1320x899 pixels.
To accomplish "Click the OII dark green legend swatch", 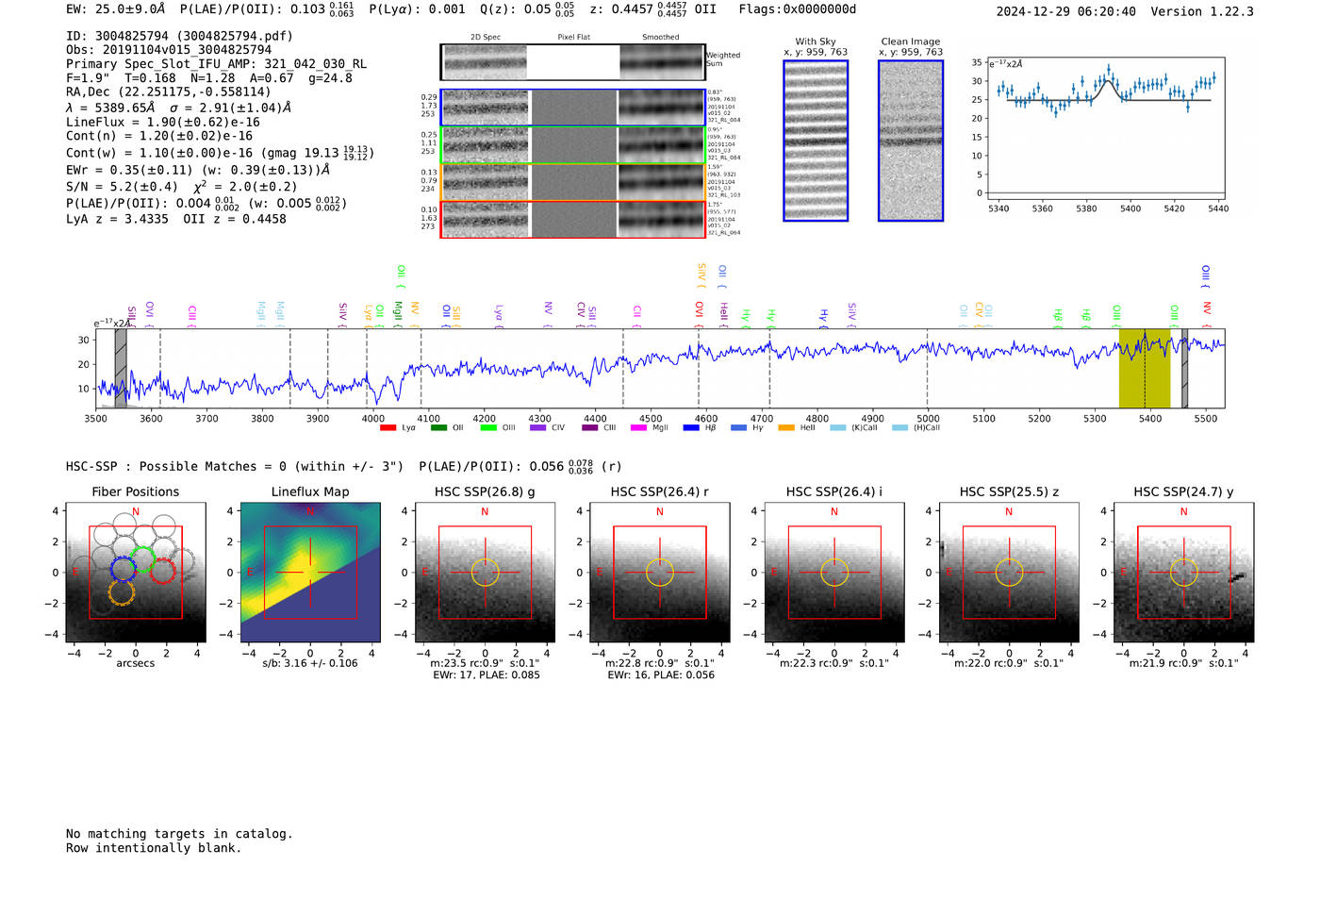I will (x=437, y=428).
